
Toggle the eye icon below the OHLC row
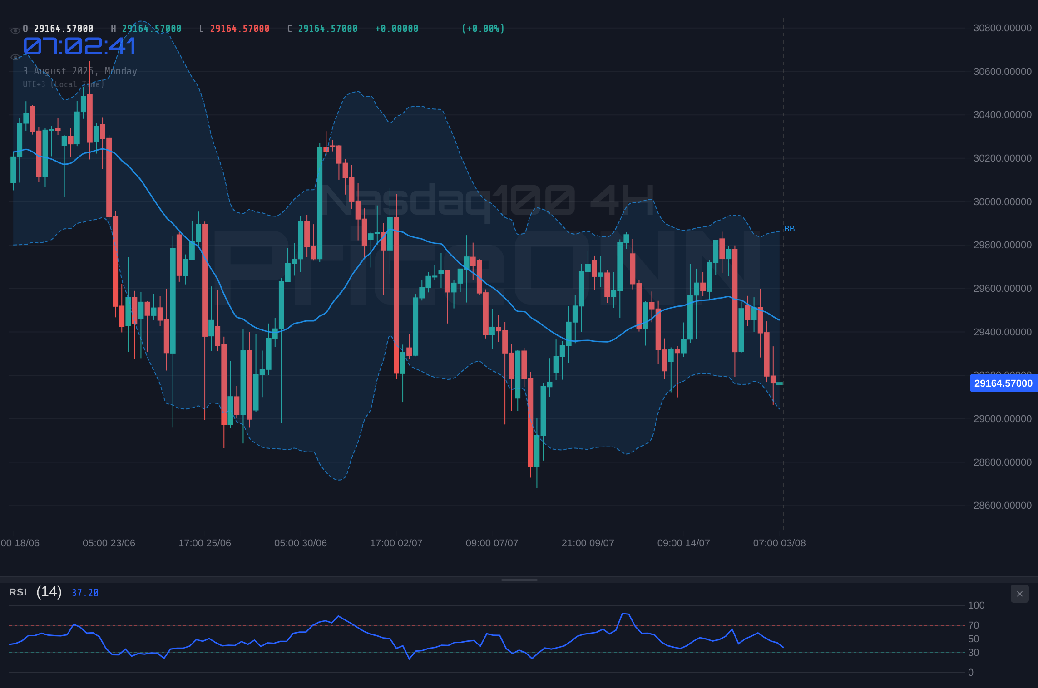click(x=15, y=57)
